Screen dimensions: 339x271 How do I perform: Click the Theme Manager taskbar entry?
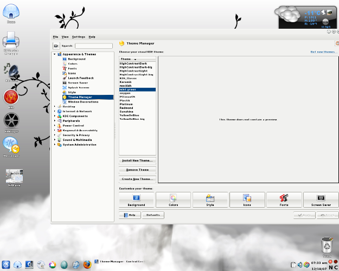pos(120,262)
